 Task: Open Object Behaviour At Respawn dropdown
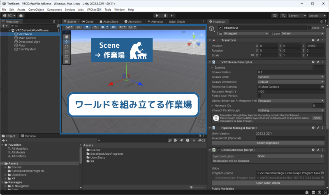(x=291, y=101)
